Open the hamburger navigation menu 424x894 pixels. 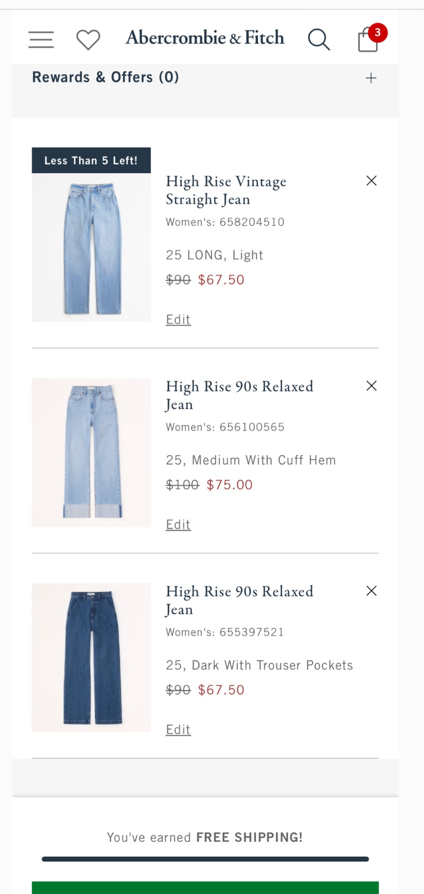click(x=40, y=39)
